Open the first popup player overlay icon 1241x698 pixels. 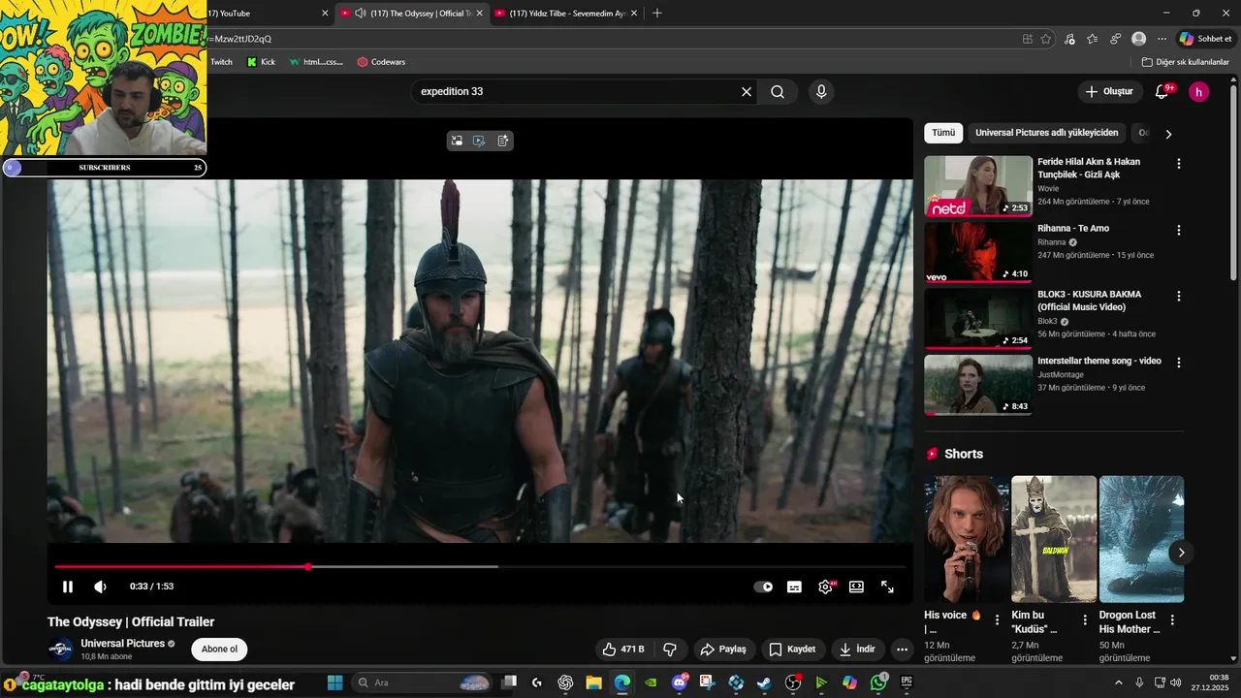457,141
